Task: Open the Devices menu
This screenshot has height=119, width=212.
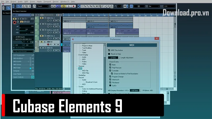Action: pyautogui.click(x=56, y=2)
